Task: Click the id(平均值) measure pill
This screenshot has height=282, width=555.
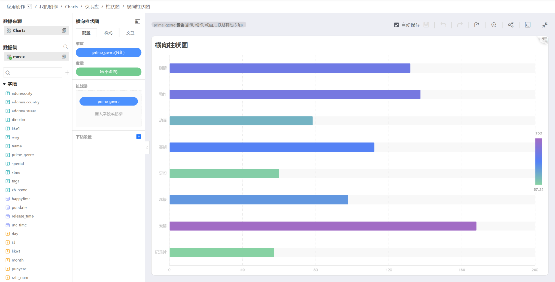Action: tap(109, 72)
